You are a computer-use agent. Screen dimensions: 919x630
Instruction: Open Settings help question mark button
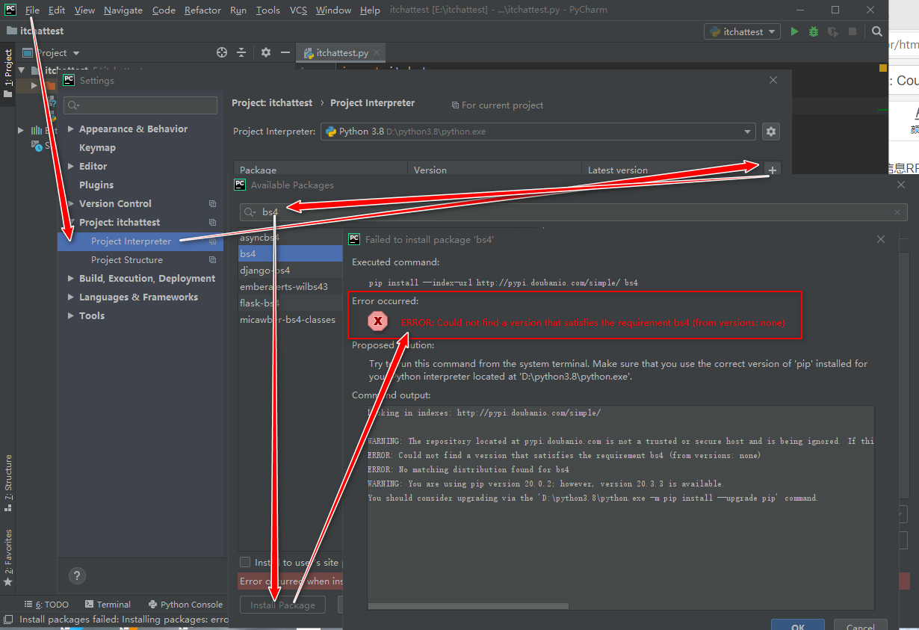point(77,575)
